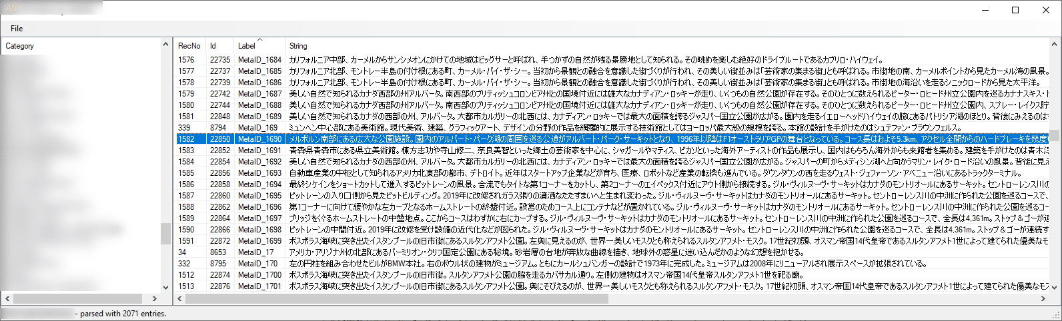Sort by the RecNo column header
The height and width of the screenshot is (321, 1062).
(x=190, y=46)
